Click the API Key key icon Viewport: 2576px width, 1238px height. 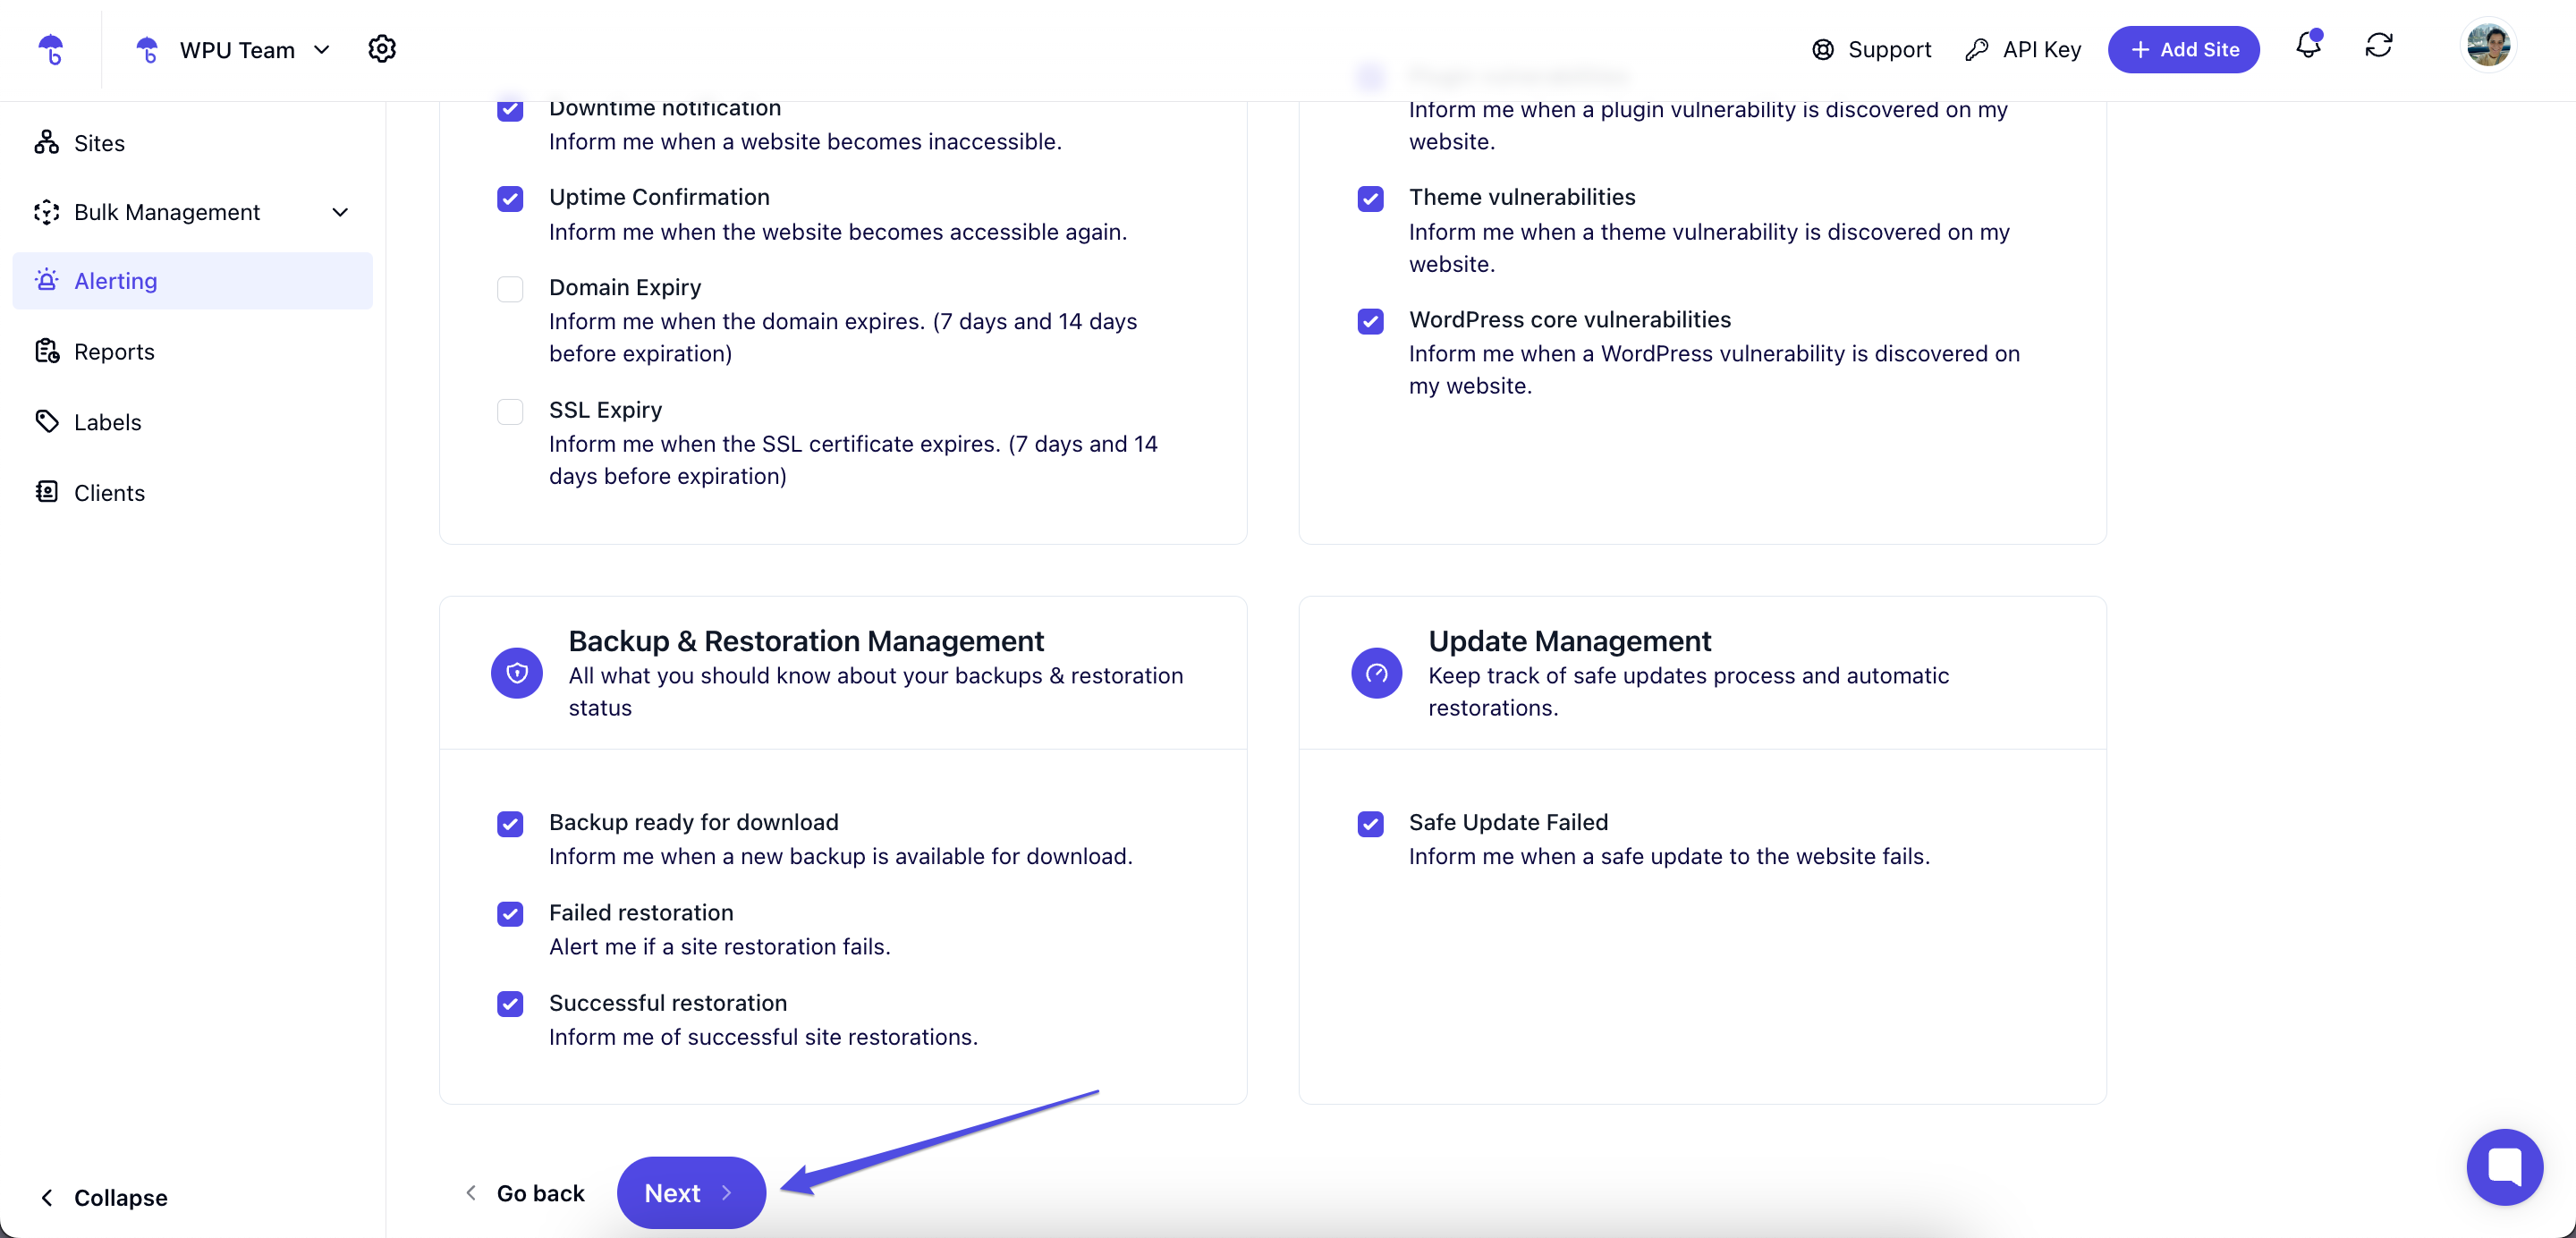[1976, 50]
